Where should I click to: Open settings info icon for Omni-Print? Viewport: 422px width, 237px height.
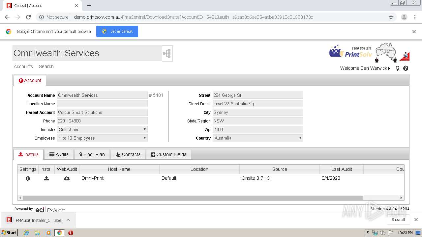pyautogui.click(x=28, y=178)
